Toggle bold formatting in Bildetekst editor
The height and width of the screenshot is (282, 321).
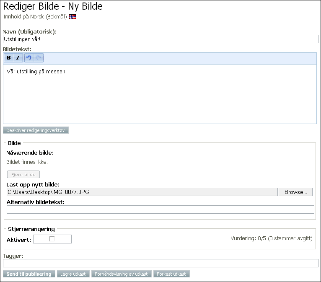(9, 58)
